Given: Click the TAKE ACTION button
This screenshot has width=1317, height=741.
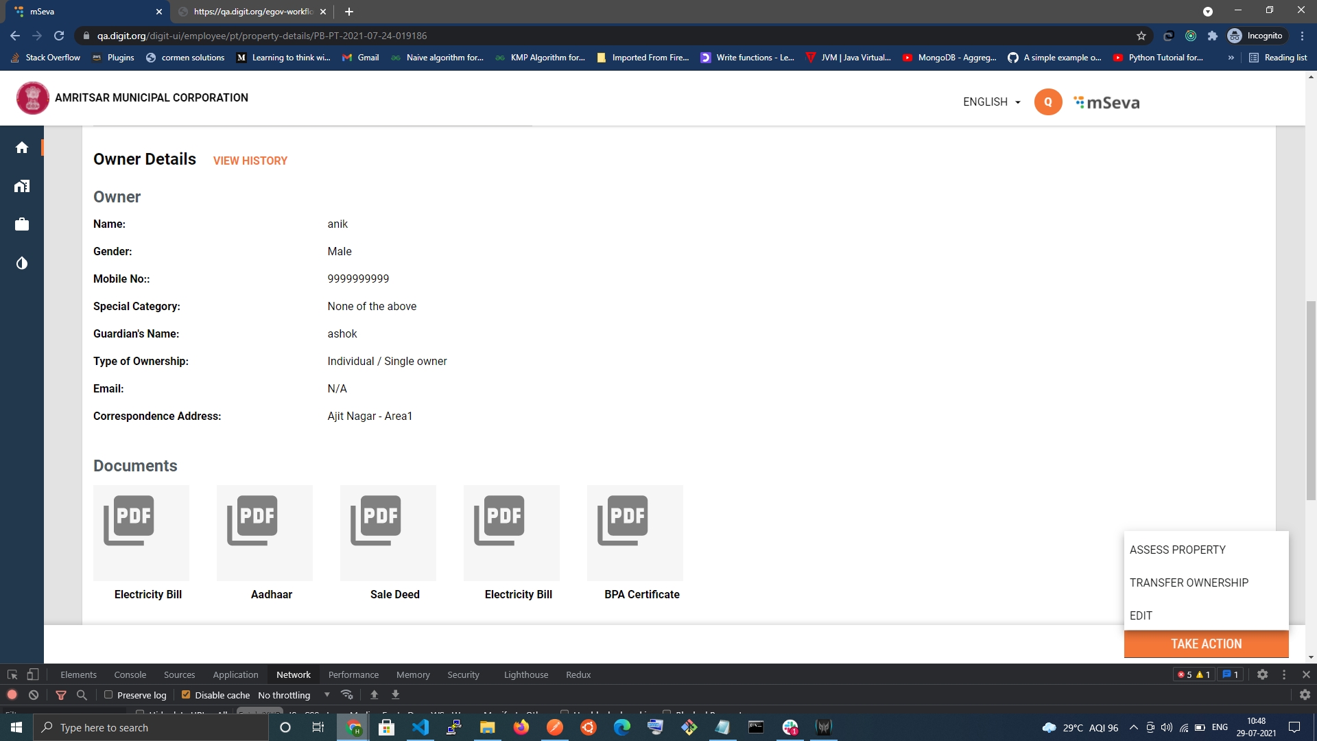Looking at the screenshot, I should pos(1206,644).
